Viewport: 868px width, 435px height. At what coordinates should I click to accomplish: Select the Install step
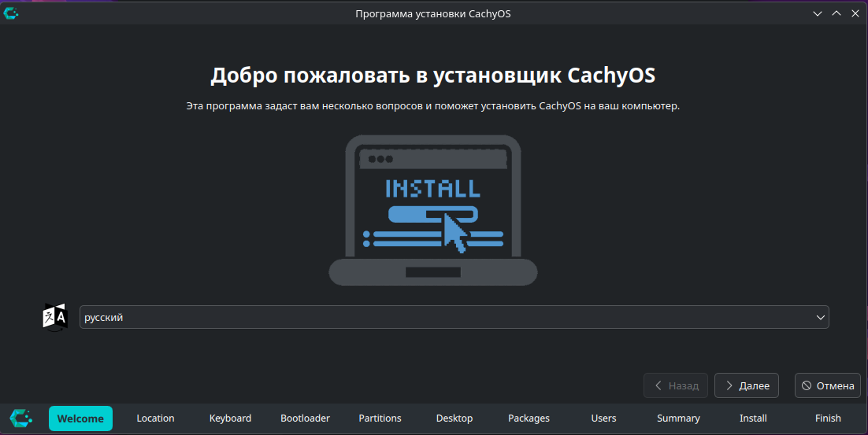click(753, 418)
